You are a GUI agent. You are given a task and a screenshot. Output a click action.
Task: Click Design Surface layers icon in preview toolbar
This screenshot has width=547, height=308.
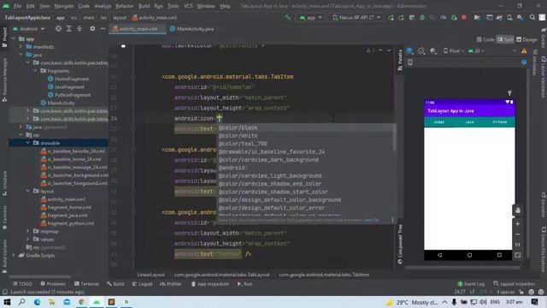pyautogui.click(x=410, y=51)
